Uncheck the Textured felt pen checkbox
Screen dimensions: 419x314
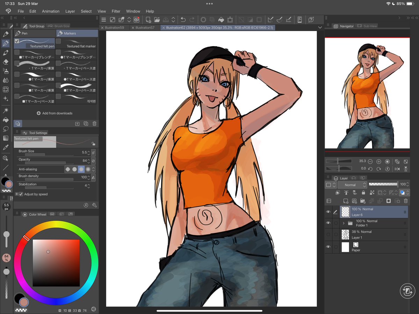point(17,41)
